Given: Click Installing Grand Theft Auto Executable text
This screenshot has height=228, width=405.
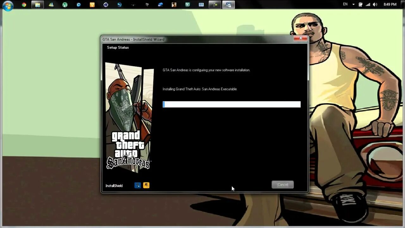Looking at the screenshot, I should click(200, 89).
